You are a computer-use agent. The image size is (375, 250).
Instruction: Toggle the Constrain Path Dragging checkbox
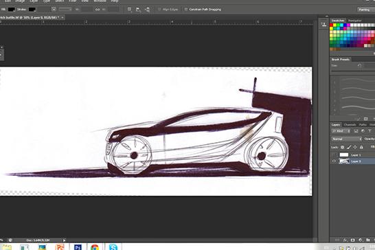[186, 10]
